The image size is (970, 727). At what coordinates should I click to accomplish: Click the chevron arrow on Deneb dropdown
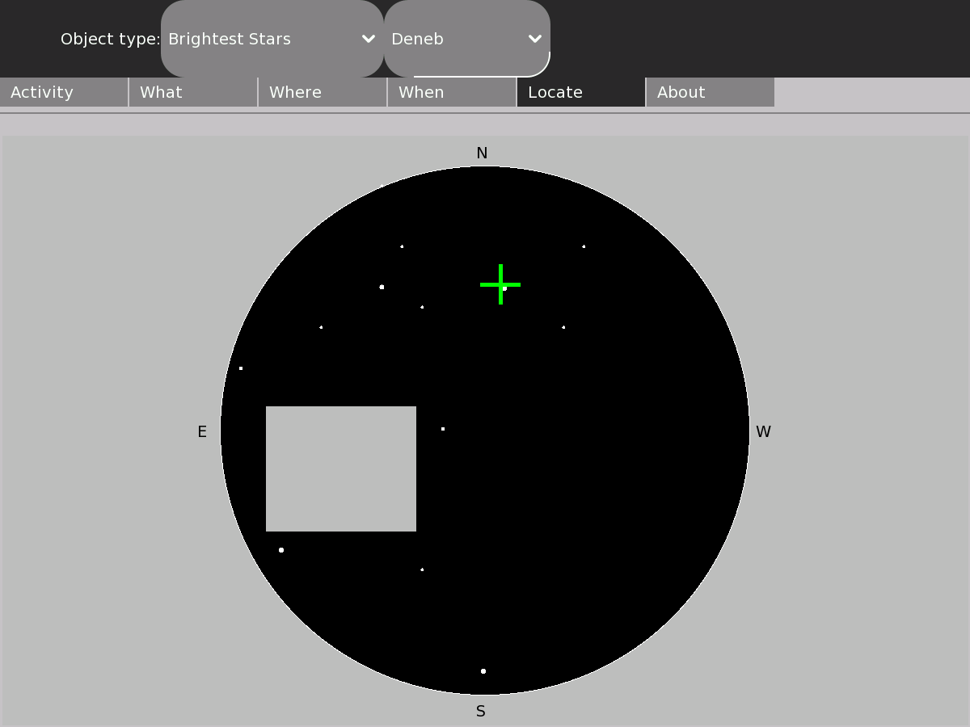pos(534,39)
